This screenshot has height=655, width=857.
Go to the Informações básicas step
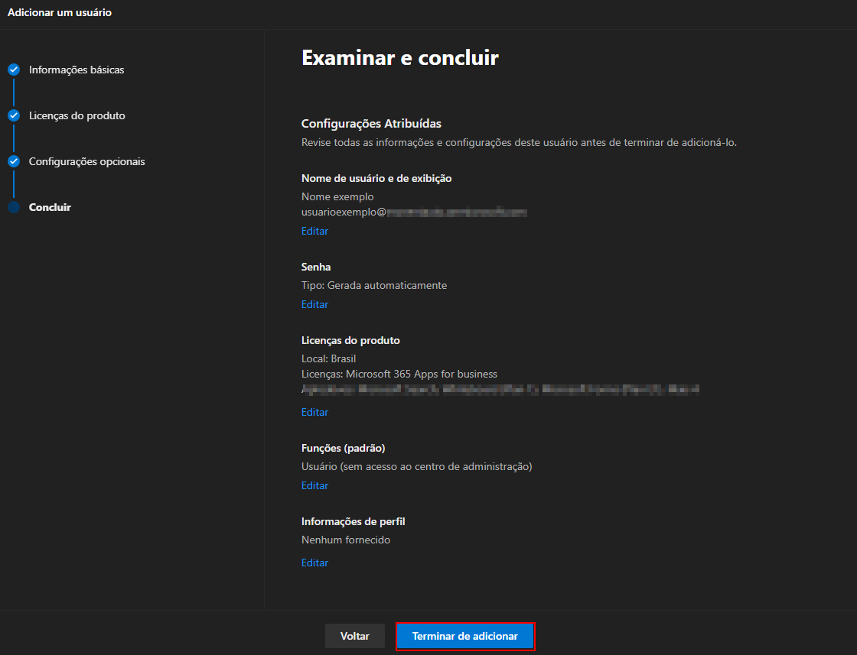77,70
